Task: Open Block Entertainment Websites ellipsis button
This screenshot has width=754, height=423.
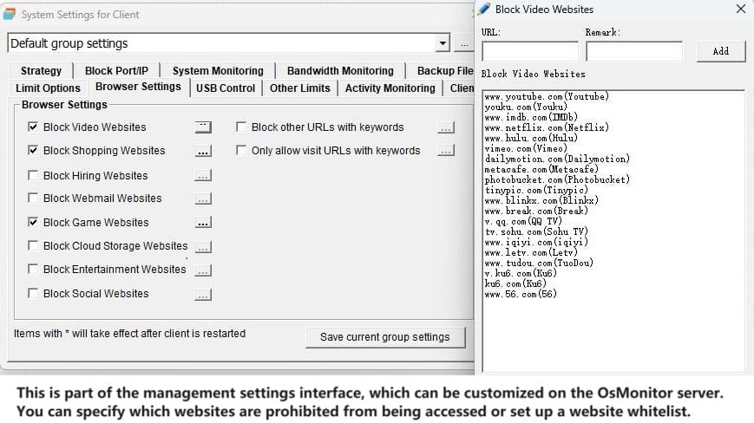Action: click(x=203, y=270)
